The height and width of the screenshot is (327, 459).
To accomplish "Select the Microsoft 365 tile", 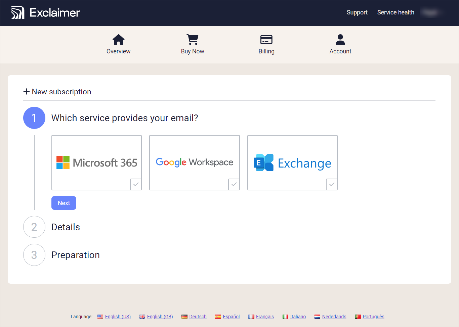I will coord(96,162).
